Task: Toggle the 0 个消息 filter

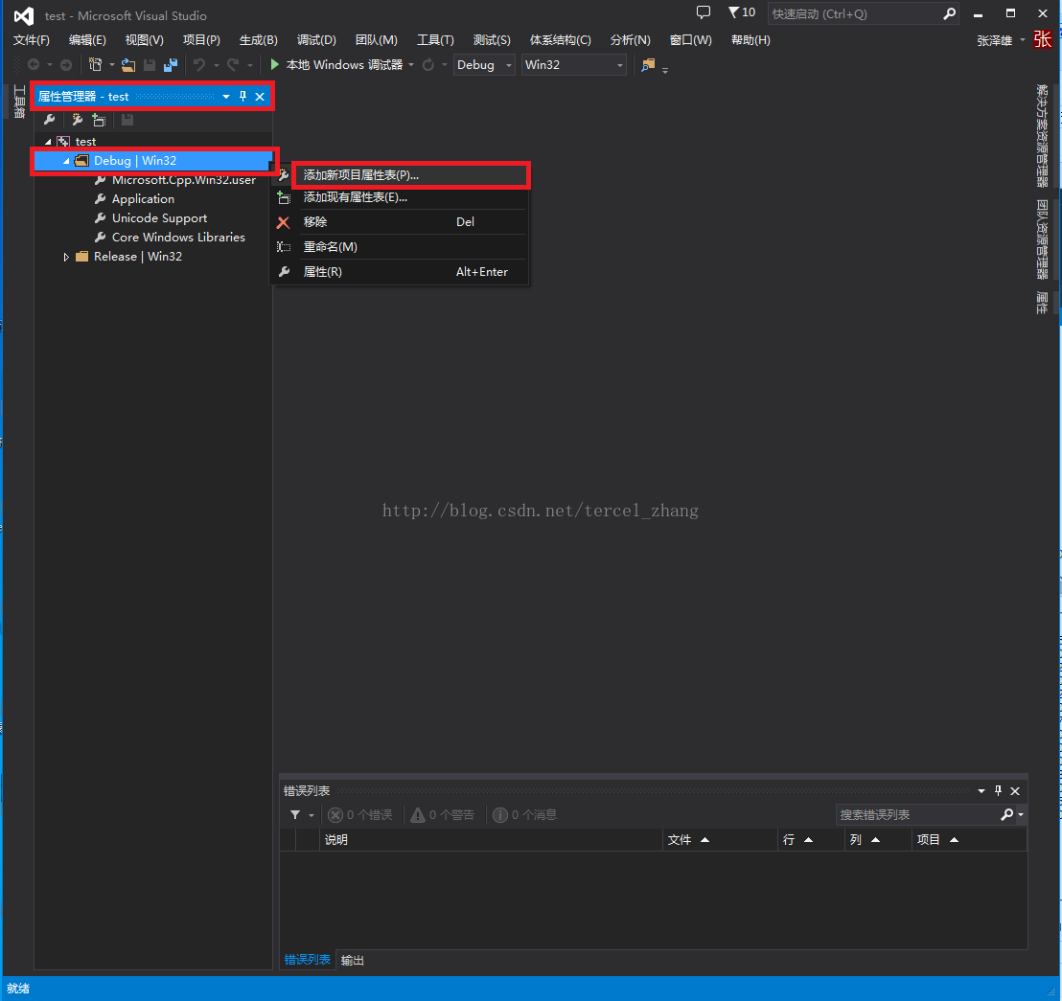Action: [525, 815]
